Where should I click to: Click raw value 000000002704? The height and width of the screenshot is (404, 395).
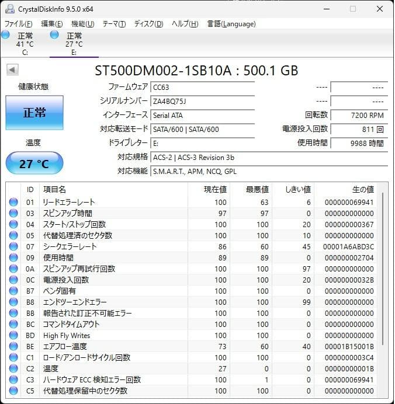[x=349, y=257]
